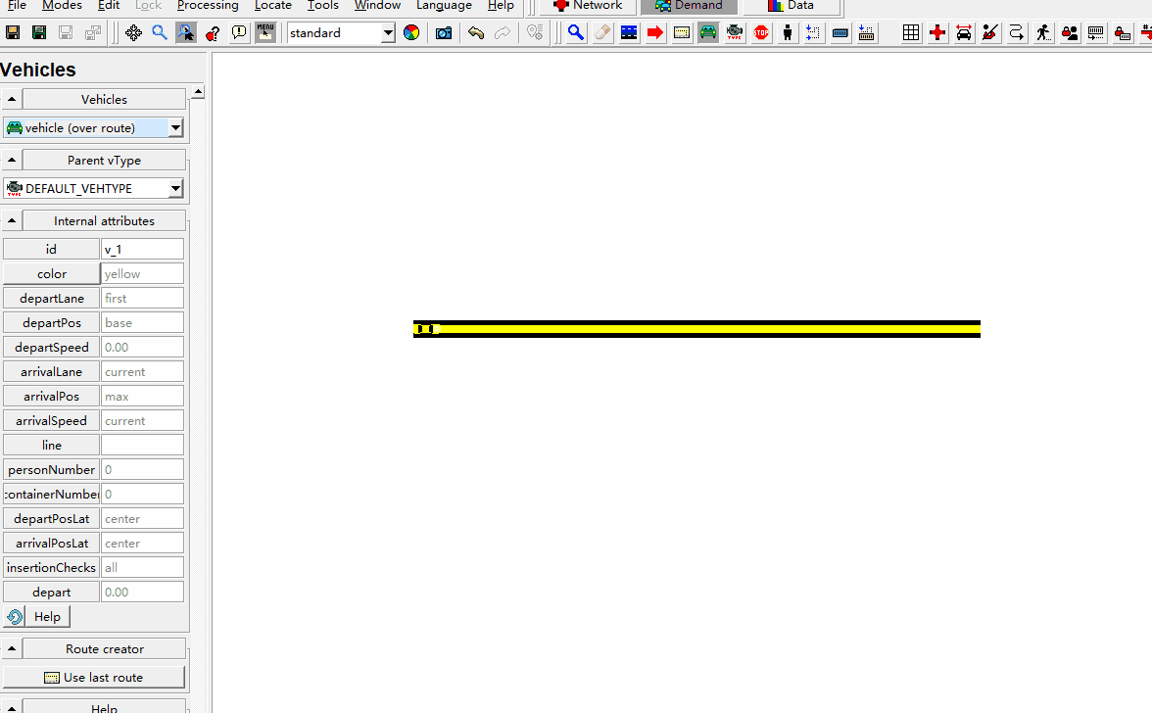Click the color attribute button
Viewport: 1152px width, 713px height.
tap(51, 274)
